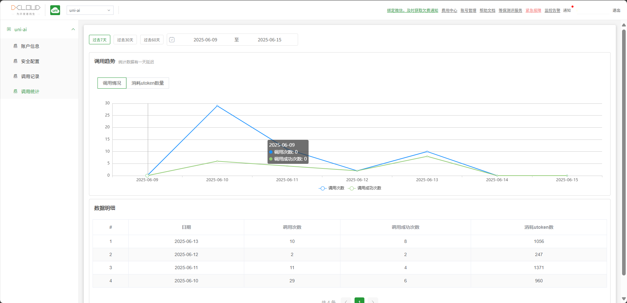Screen dimensions: 627x303
Task: Open the uni-ai service dropdown
Action: (x=90, y=10)
